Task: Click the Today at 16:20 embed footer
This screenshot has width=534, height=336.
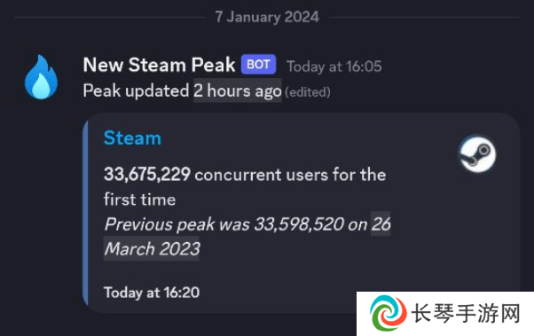Action: [152, 293]
